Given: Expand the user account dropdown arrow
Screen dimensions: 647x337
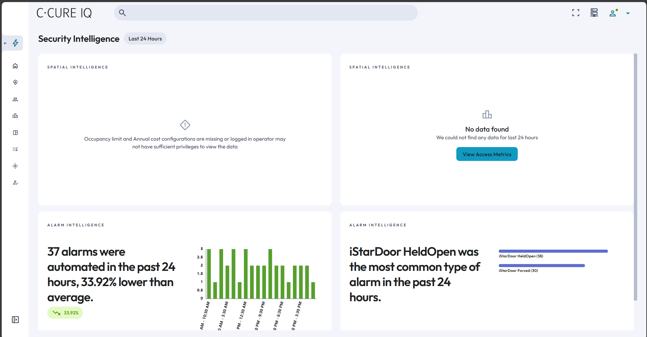Looking at the screenshot, I should click(x=628, y=13).
